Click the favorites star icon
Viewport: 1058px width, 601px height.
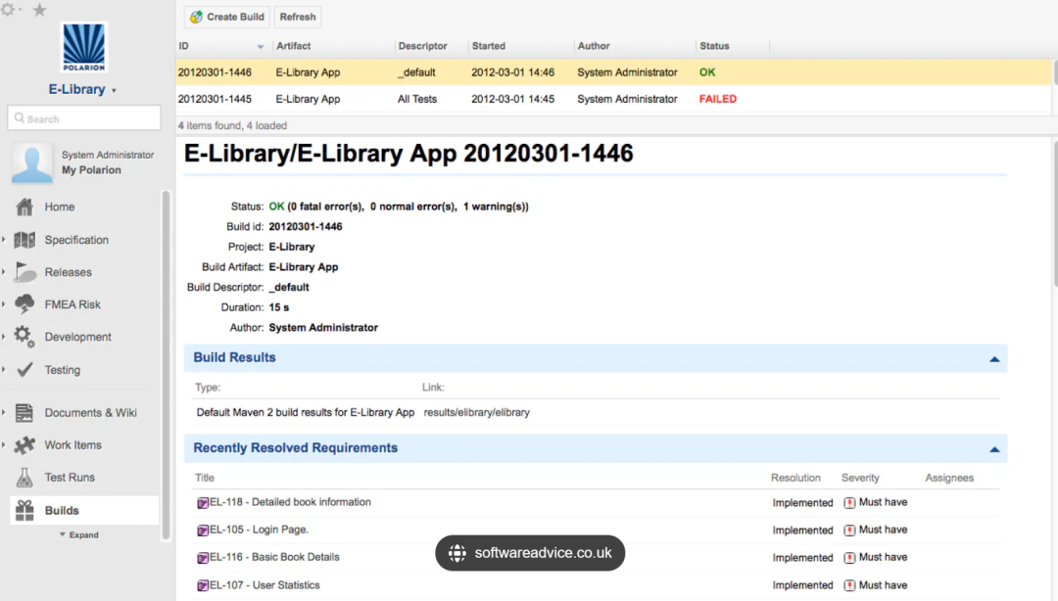pos(39,10)
